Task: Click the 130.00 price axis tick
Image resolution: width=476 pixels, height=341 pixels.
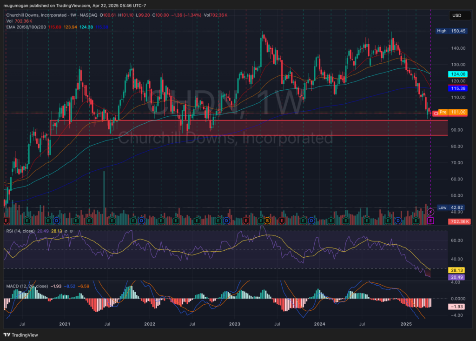Action: 458,64
